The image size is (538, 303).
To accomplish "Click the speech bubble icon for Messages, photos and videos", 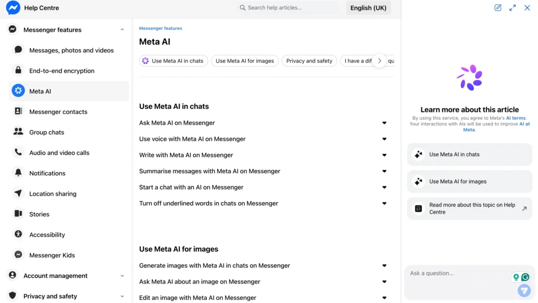I will click(x=18, y=50).
